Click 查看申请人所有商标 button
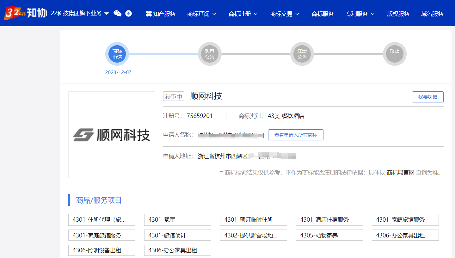Screen dimensions: 455x258 coord(296,135)
